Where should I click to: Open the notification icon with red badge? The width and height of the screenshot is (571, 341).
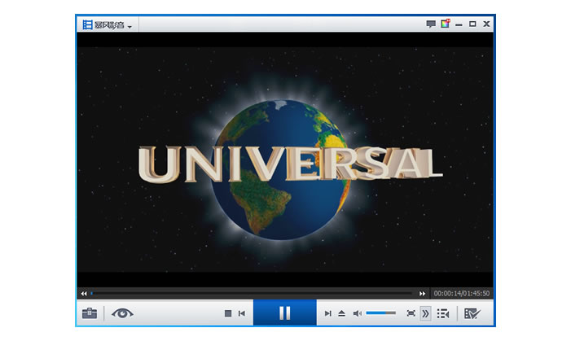coord(445,24)
